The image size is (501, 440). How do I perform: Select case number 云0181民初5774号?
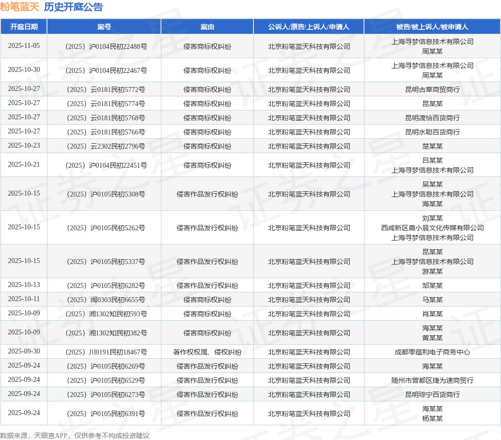[x=106, y=104]
